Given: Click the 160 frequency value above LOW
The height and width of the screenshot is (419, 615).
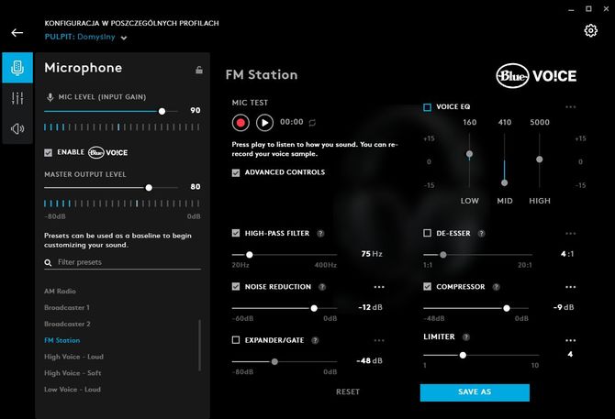Looking at the screenshot, I should [469, 123].
